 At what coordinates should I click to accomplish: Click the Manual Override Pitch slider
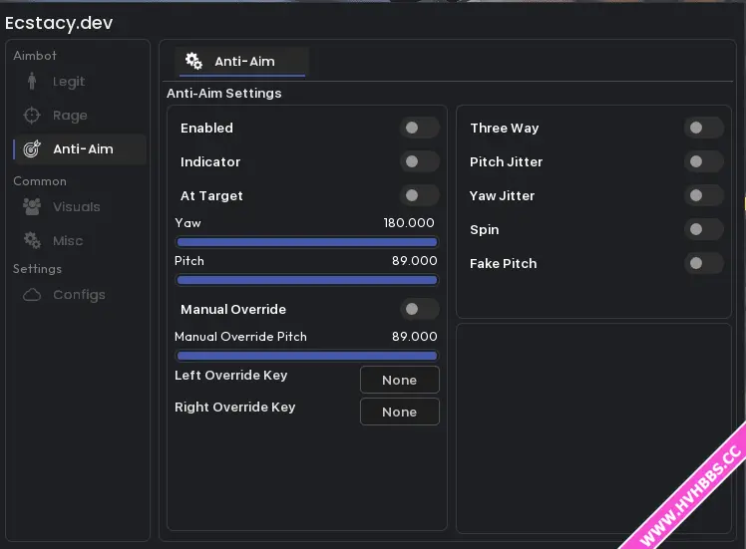[307, 356]
